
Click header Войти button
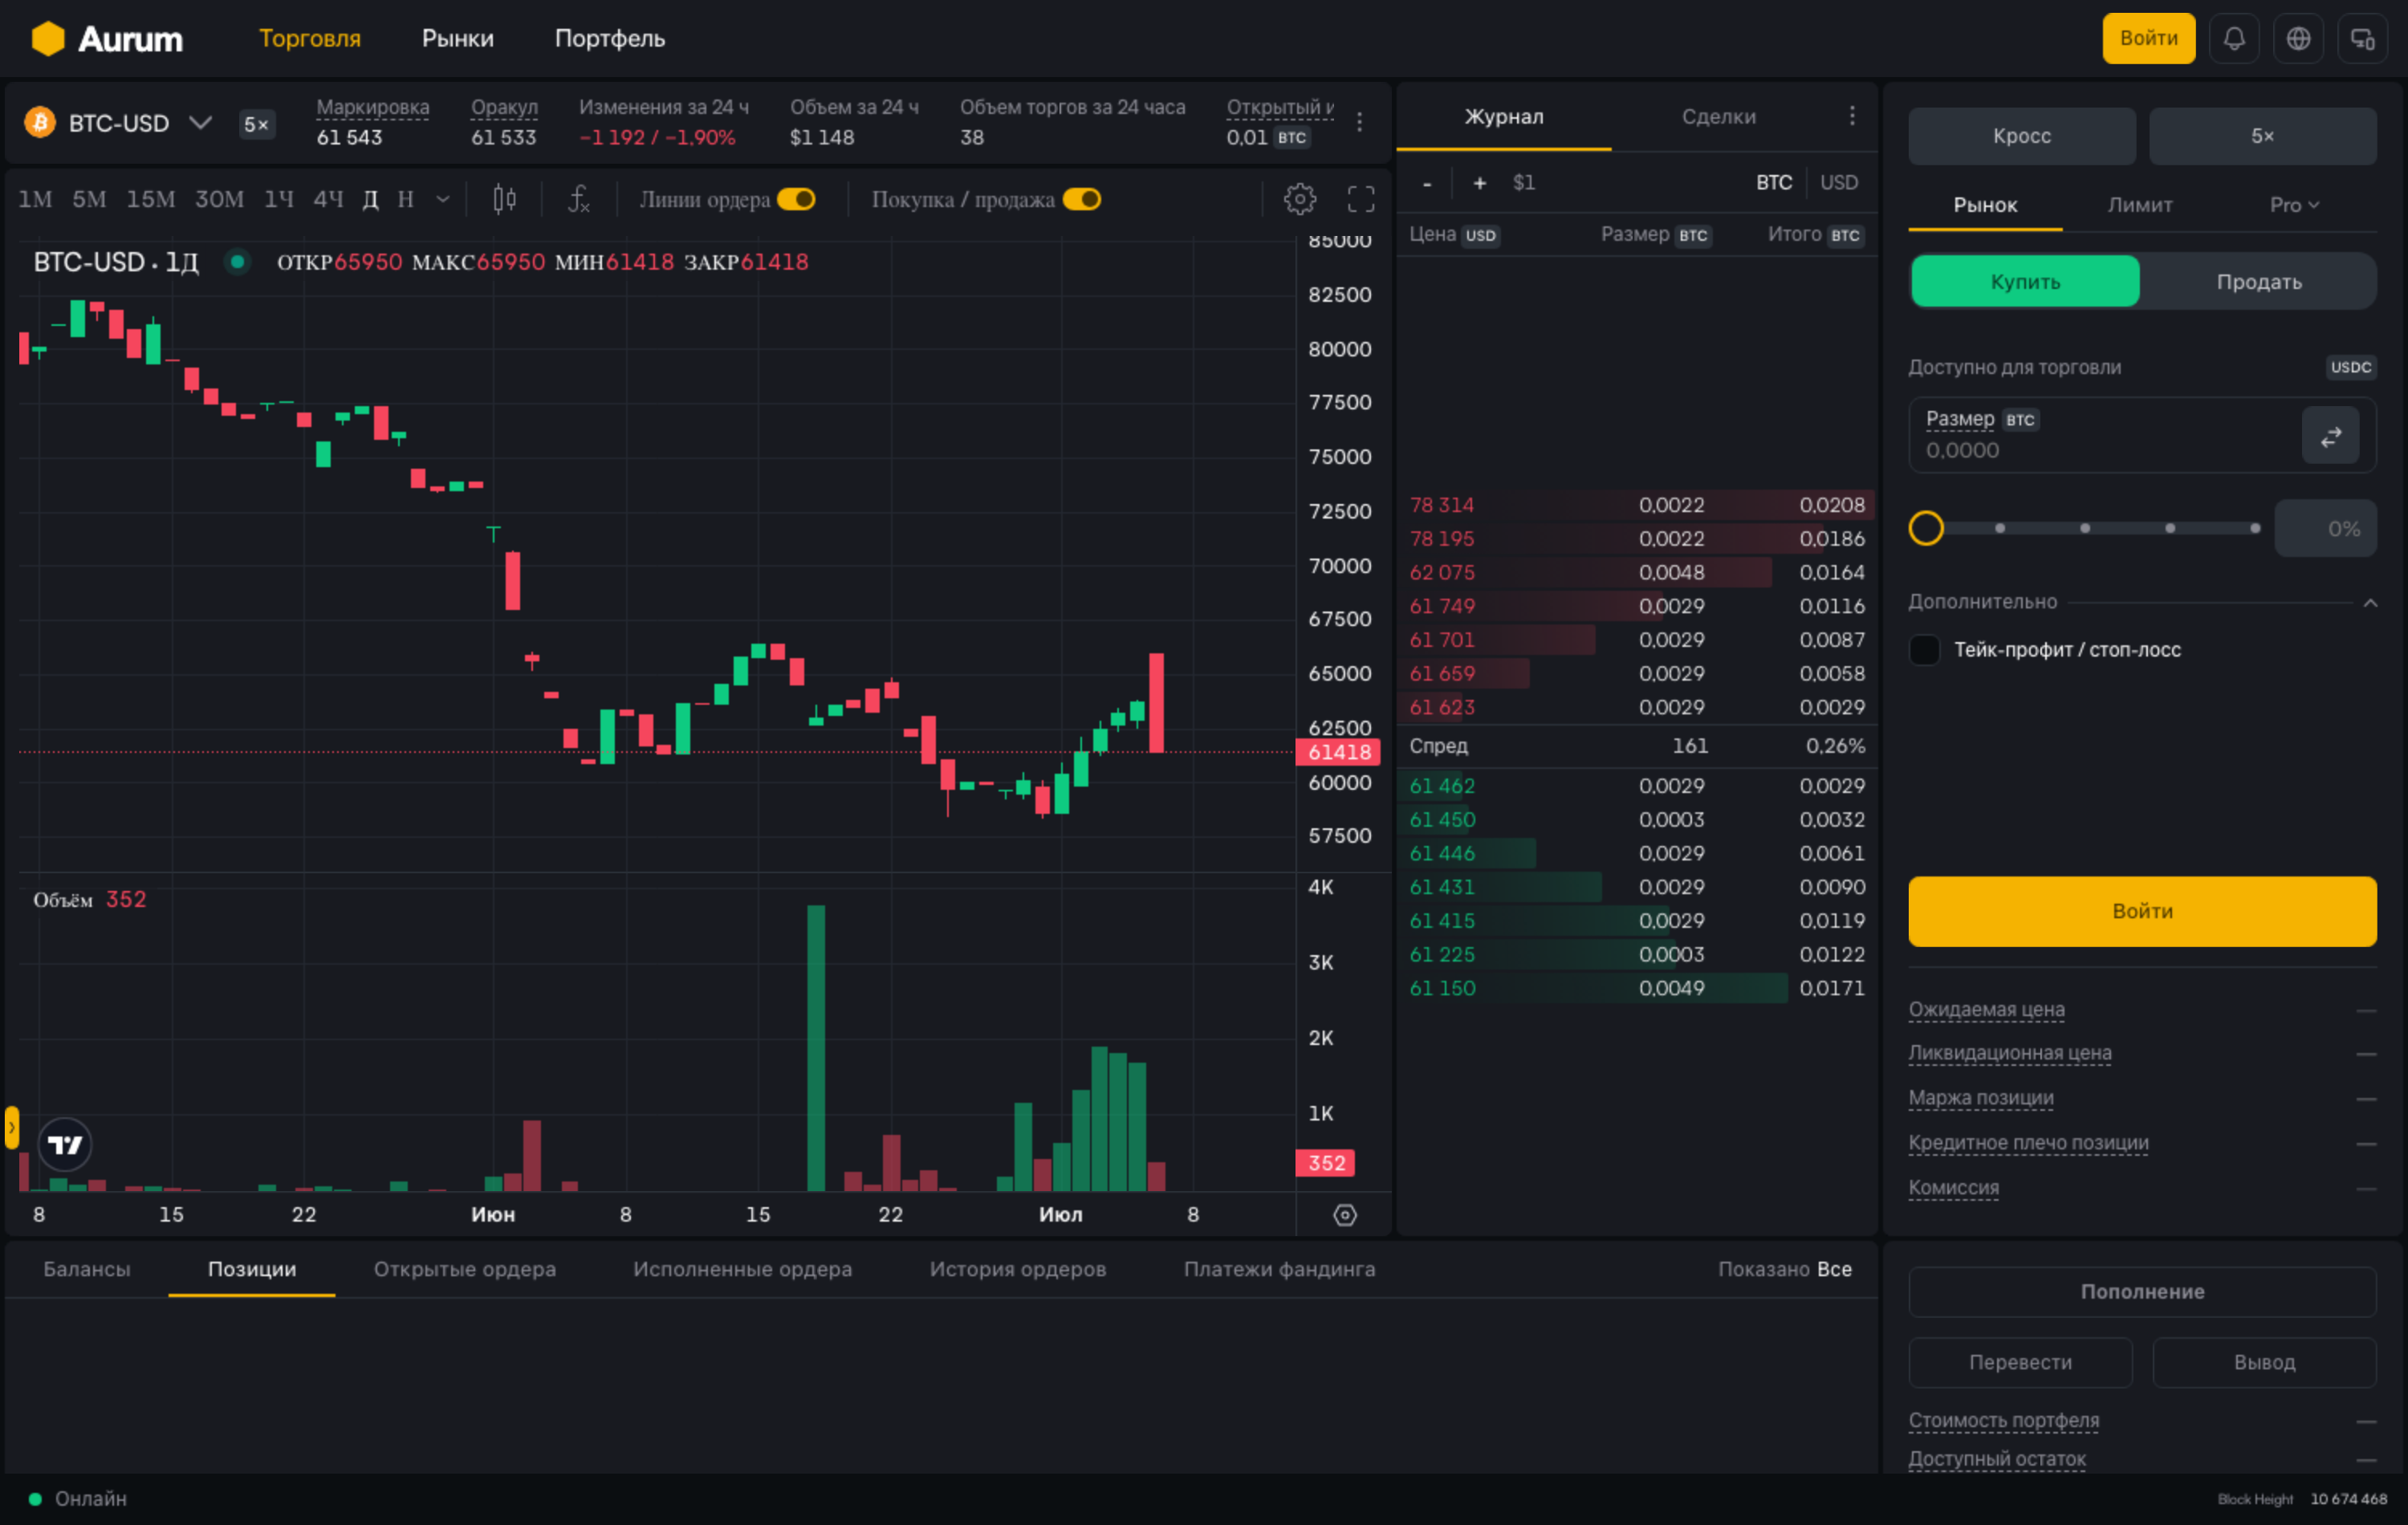[2148, 38]
